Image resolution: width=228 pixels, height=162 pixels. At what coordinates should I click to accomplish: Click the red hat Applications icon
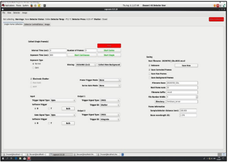coord(3,5)
